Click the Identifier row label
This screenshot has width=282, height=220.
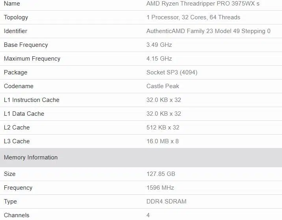pos(15,31)
